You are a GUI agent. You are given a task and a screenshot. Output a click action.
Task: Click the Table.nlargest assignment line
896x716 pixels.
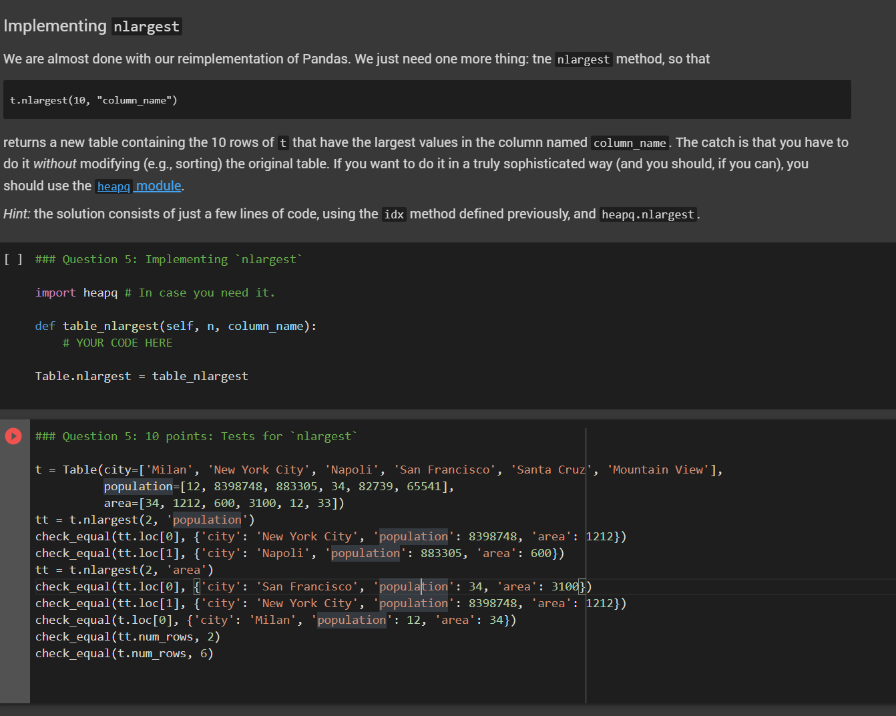pos(142,376)
